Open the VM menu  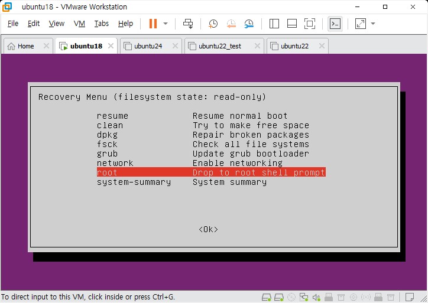79,24
